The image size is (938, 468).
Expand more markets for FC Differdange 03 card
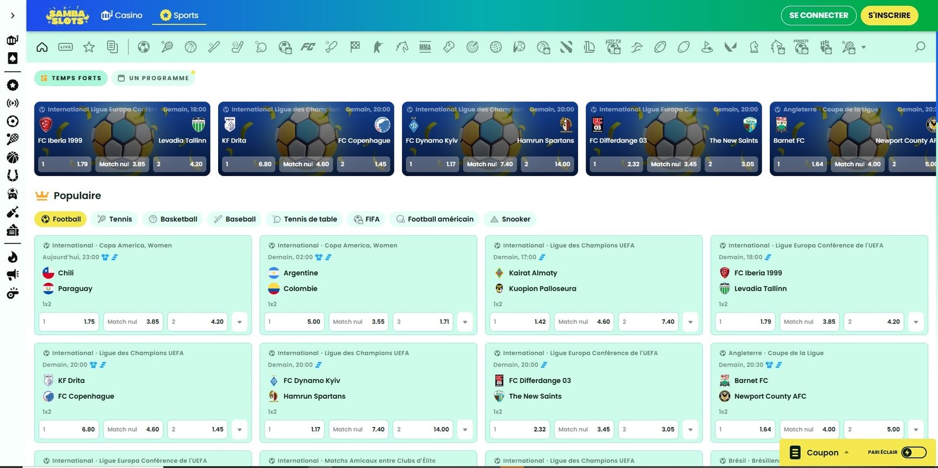(690, 429)
